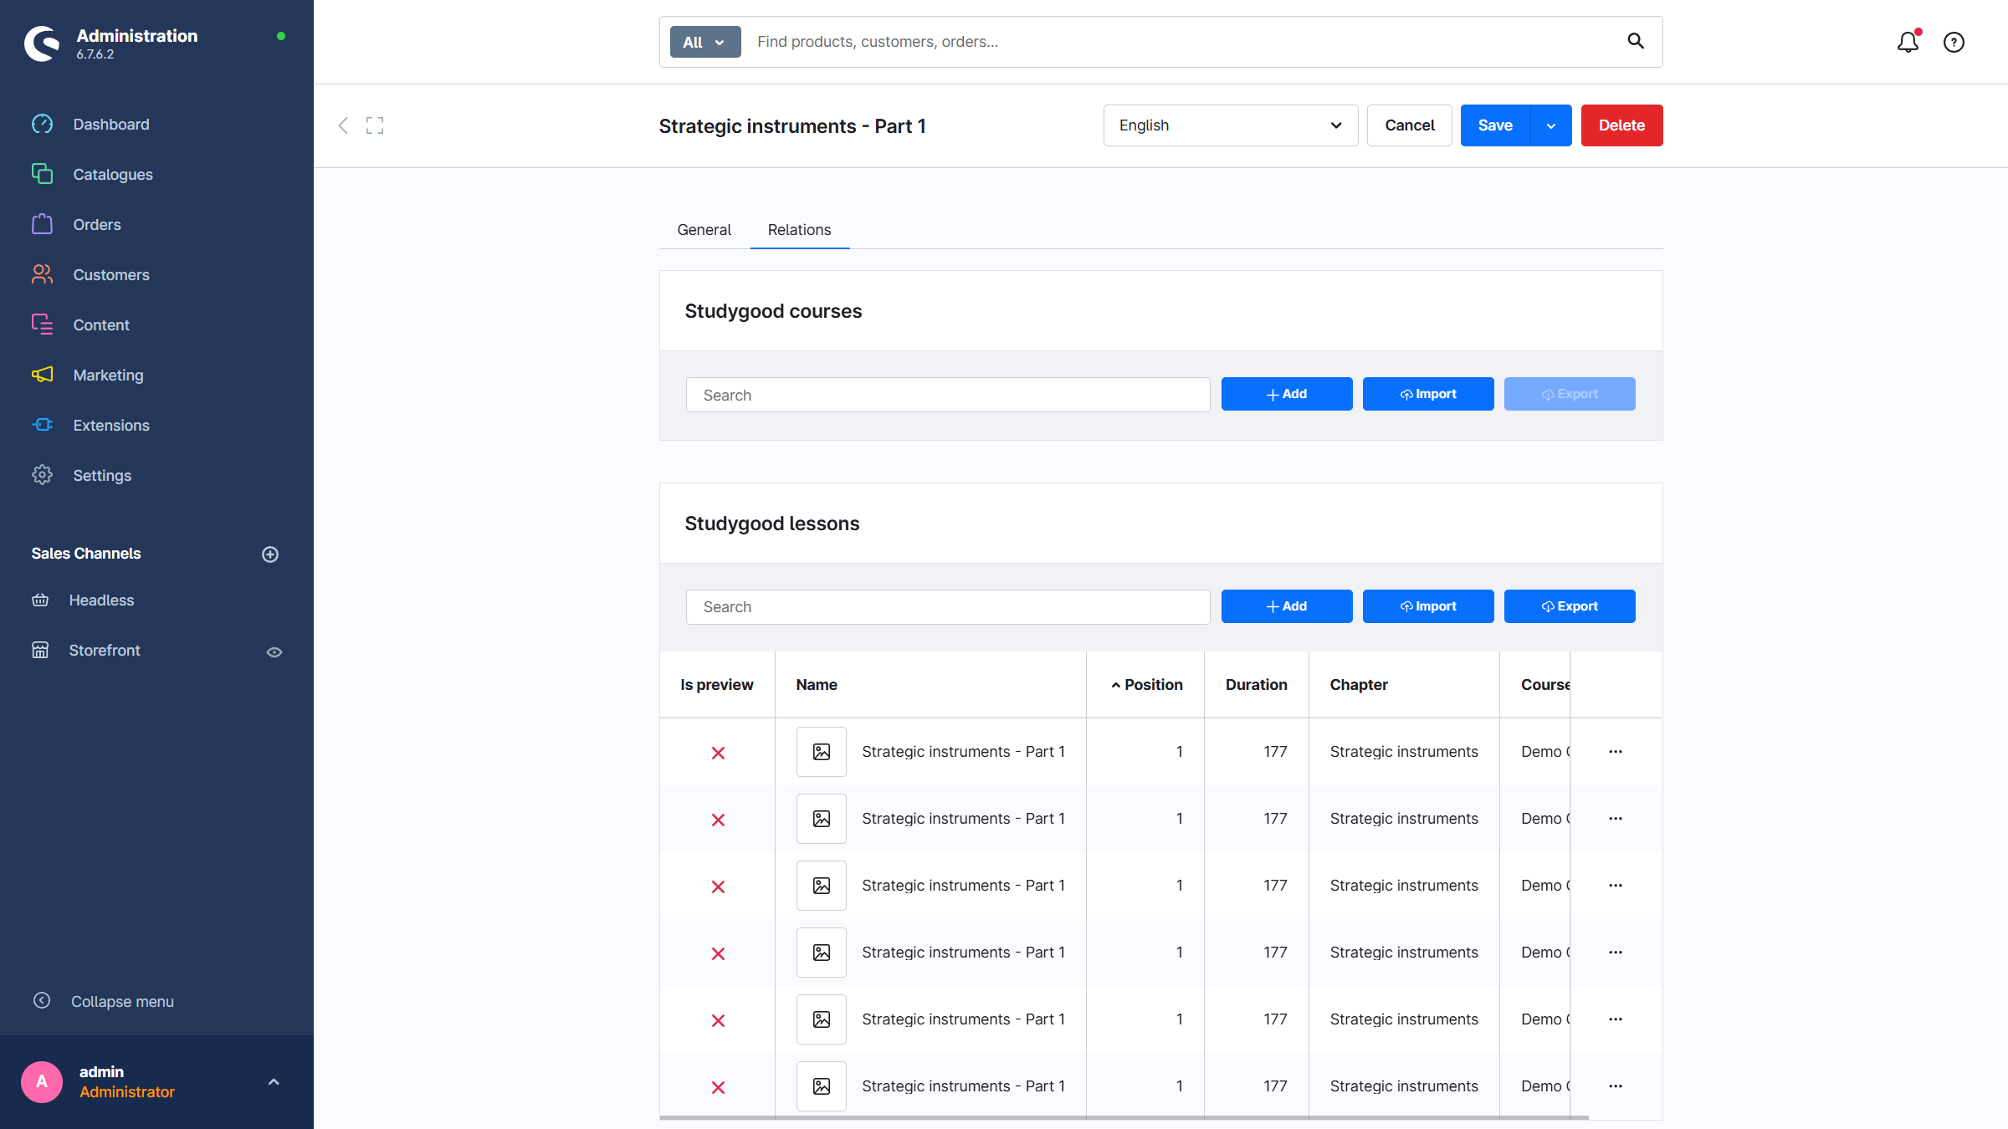Open first lesson row's three-dot menu
The width and height of the screenshot is (2008, 1129).
click(x=1616, y=752)
